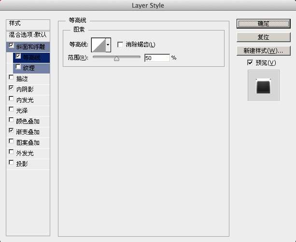
Task: Select the 投影 style label
Action: point(22,164)
